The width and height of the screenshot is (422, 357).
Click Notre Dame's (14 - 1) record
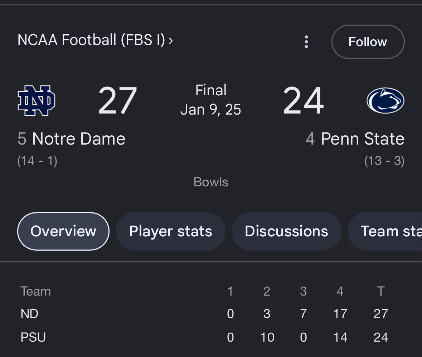tap(37, 161)
